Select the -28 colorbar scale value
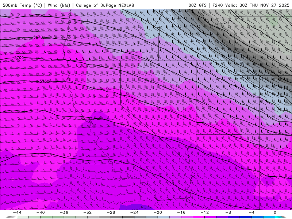The image size is (292, 219). 111,212
